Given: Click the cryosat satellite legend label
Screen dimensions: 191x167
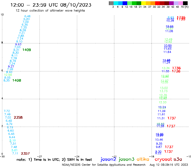Looking at the screenshot, I should coord(163,159).
